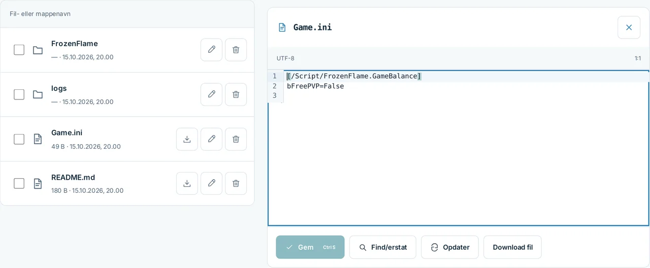
Task: Click the UTF-8 encoding label
Action: tap(285, 58)
